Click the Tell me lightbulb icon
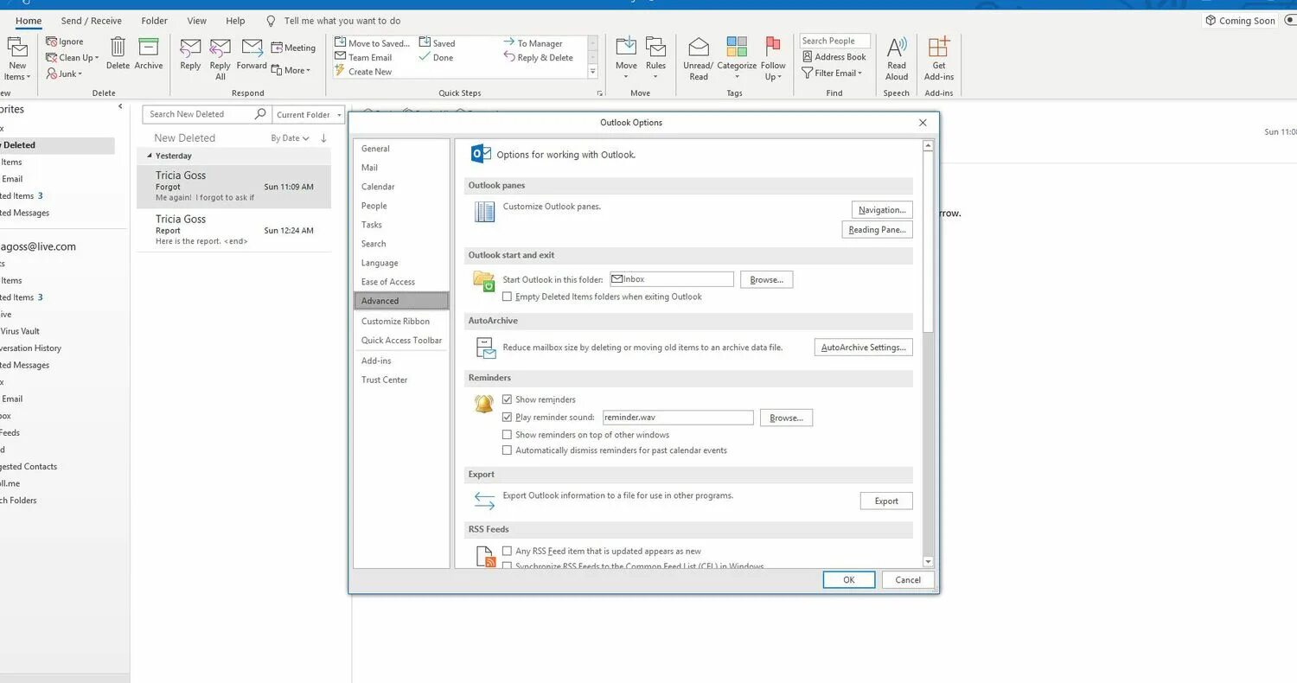 point(271,21)
